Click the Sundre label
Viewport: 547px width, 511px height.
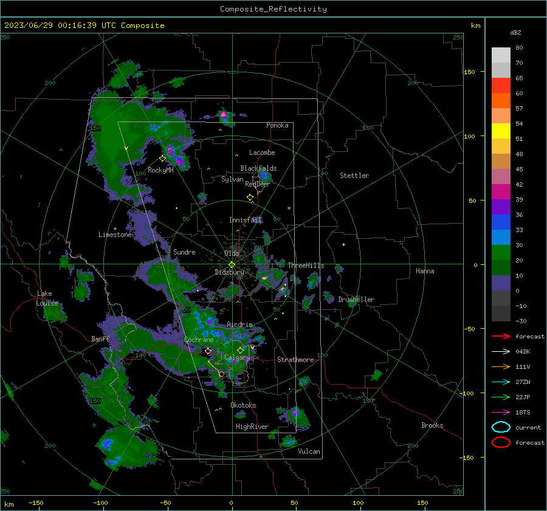tap(184, 252)
